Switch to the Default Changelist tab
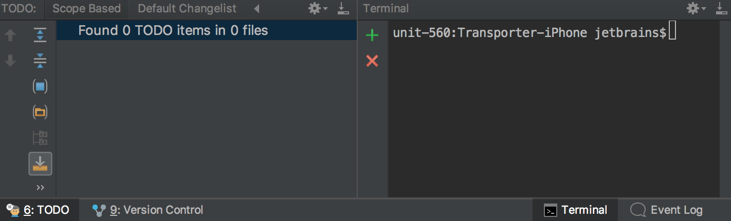 click(187, 8)
